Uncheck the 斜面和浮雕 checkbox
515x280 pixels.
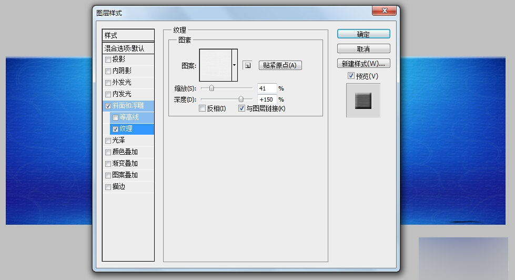pyautogui.click(x=108, y=106)
